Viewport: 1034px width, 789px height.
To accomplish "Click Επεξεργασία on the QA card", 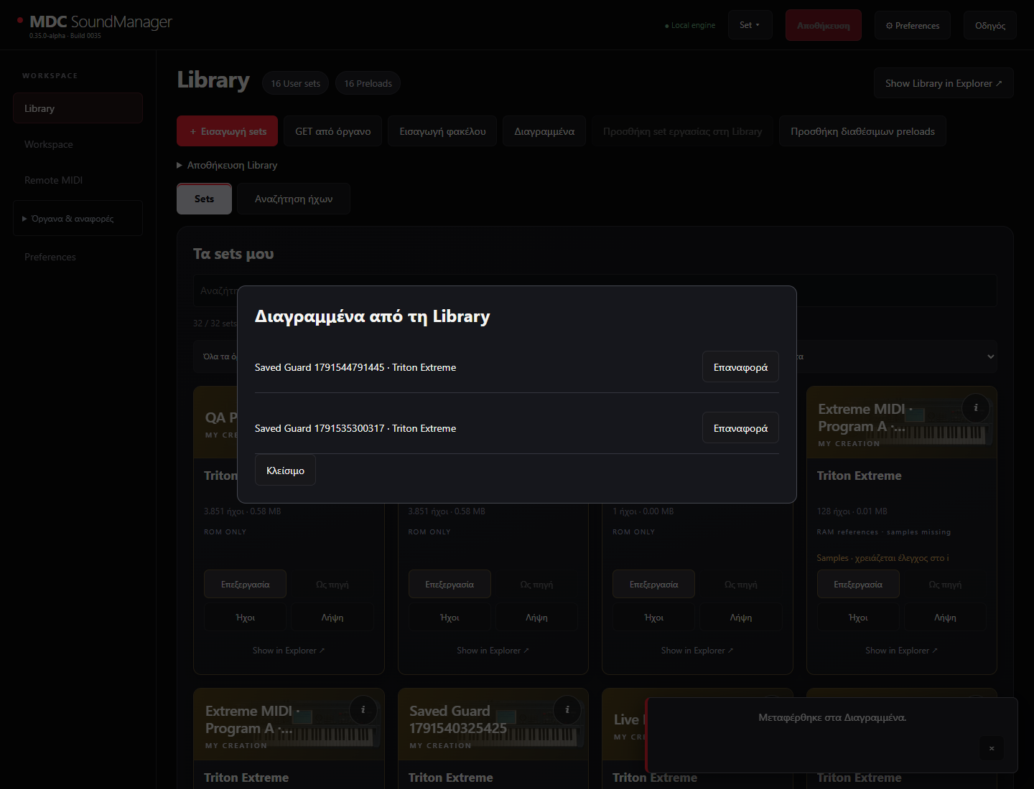I will coord(245,585).
